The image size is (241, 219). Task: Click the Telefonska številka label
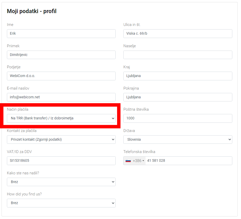pos(139,152)
